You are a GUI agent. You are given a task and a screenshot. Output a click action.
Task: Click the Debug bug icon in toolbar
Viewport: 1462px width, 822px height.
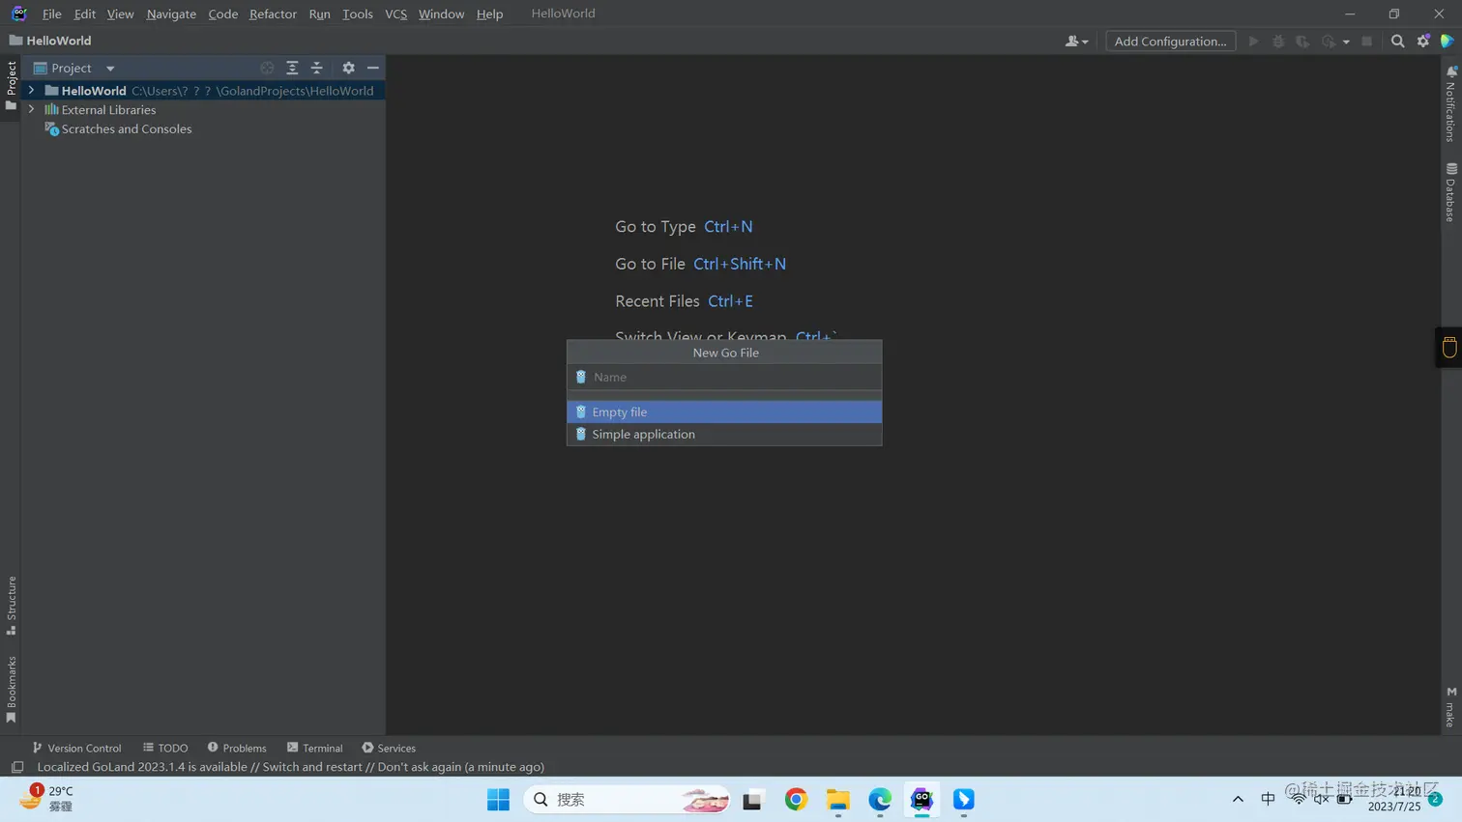coord(1278,42)
